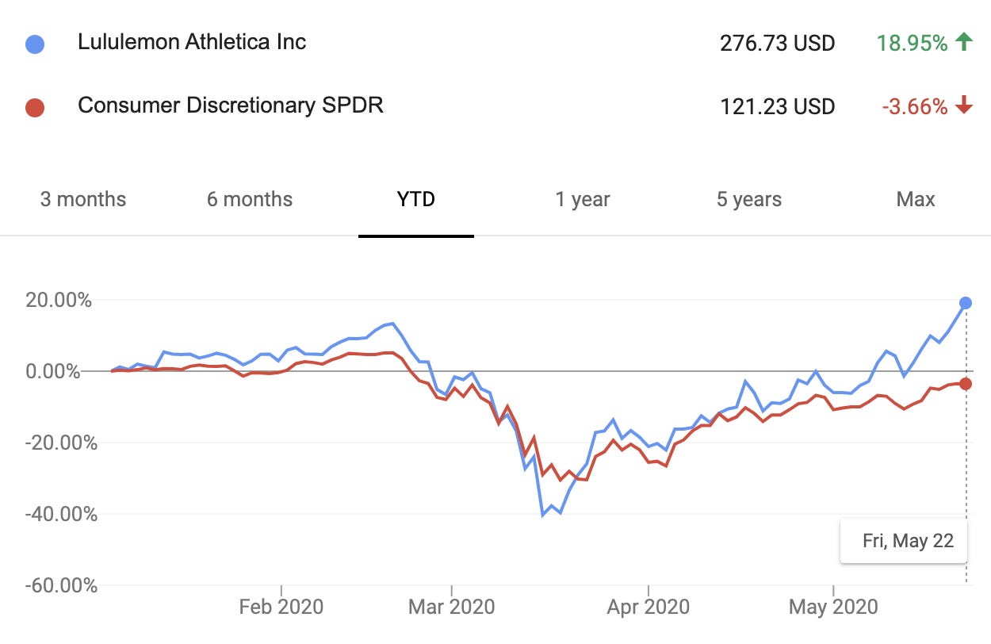Click the red down arrow icon
Image resolution: width=991 pixels, height=644 pixels.
964,105
